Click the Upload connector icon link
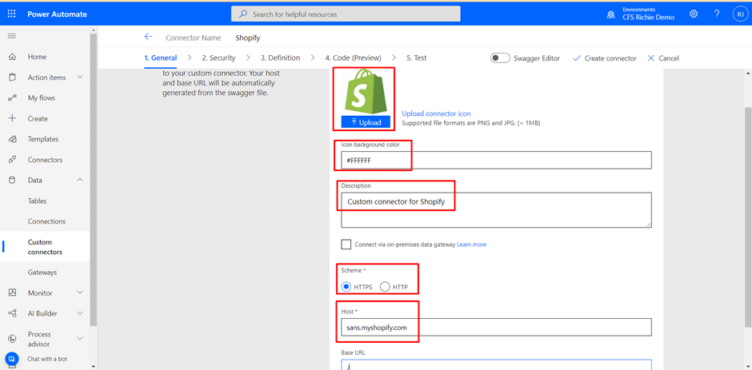The image size is (752, 370). point(437,113)
